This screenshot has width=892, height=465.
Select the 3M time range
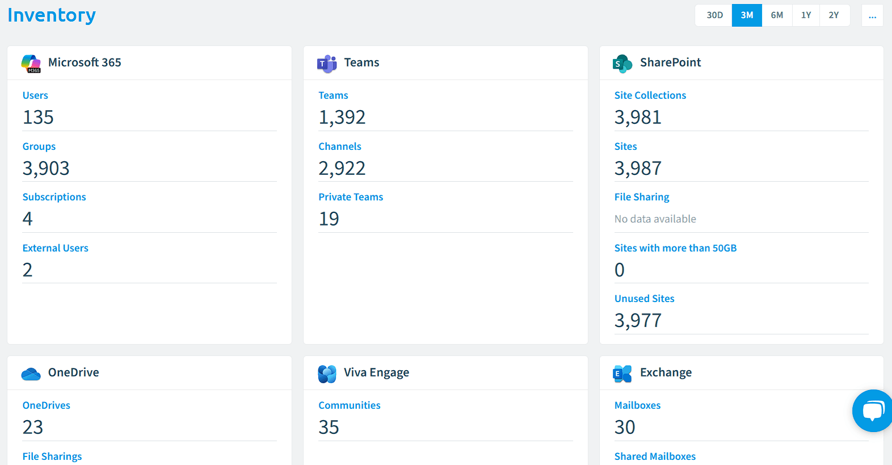click(x=747, y=15)
